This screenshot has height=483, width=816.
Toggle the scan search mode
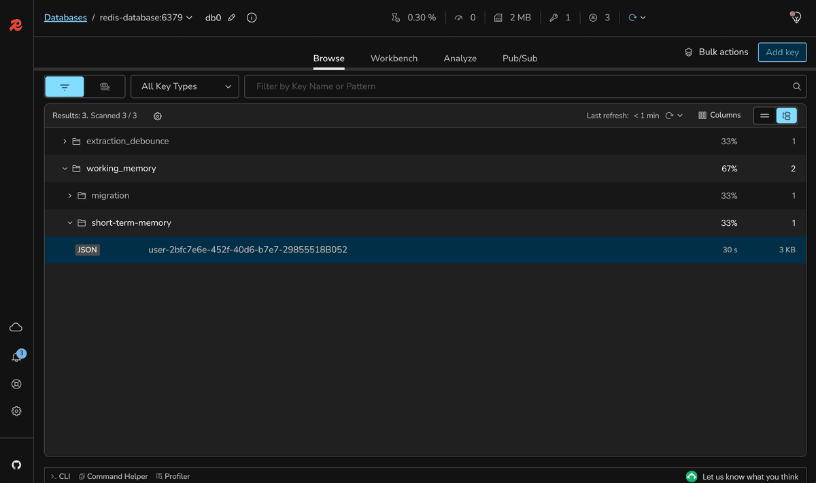[x=103, y=86]
